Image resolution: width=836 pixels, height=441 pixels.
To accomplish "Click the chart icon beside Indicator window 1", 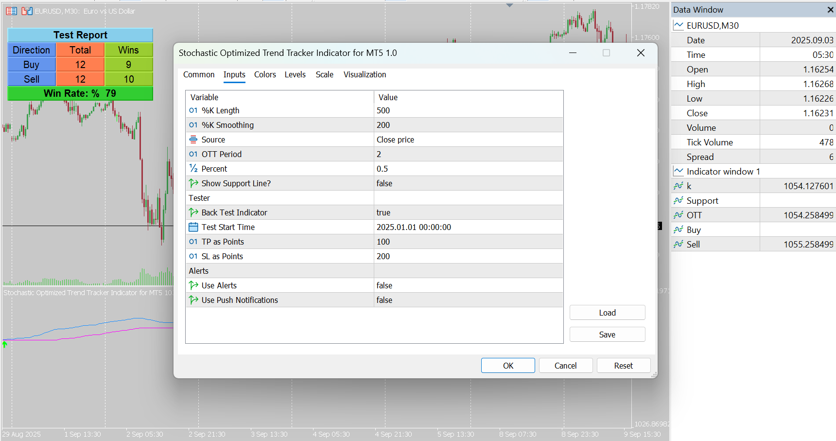I will pos(679,171).
